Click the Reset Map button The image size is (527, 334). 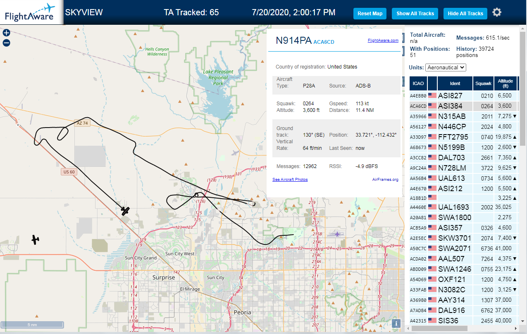pyautogui.click(x=370, y=13)
